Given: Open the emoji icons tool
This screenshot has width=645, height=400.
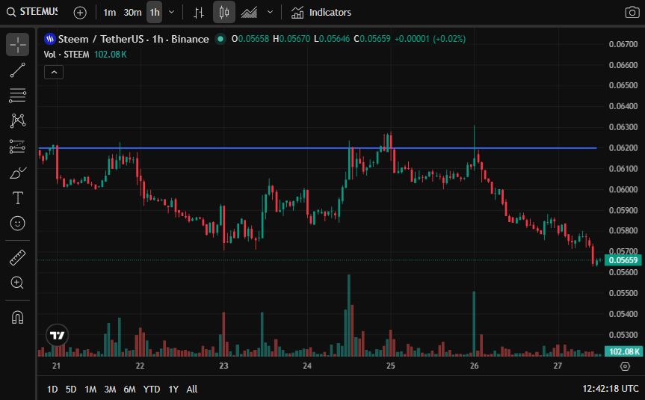Looking at the screenshot, I should point(18,224).
